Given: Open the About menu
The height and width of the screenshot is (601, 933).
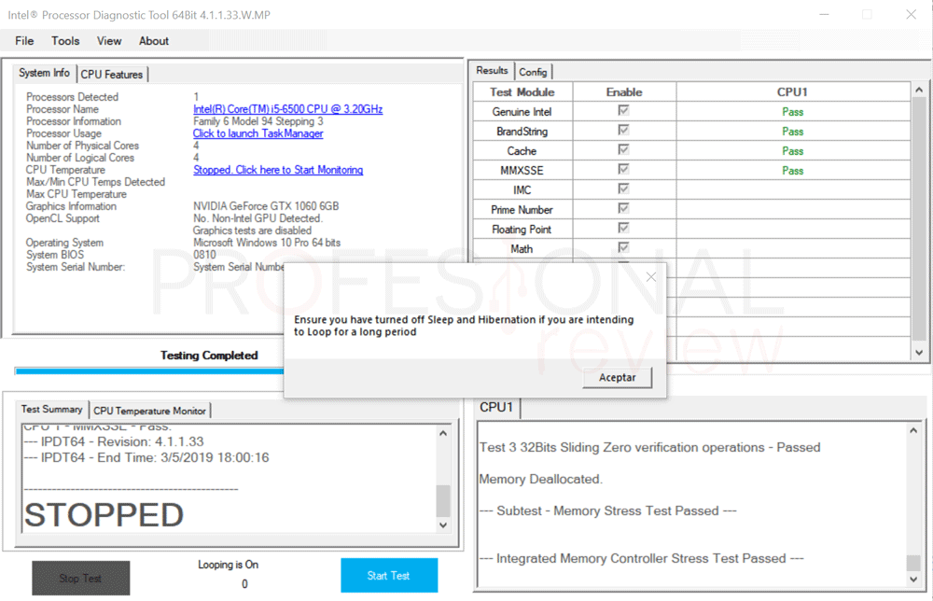Looking at the screenshot, I should 154,41.
